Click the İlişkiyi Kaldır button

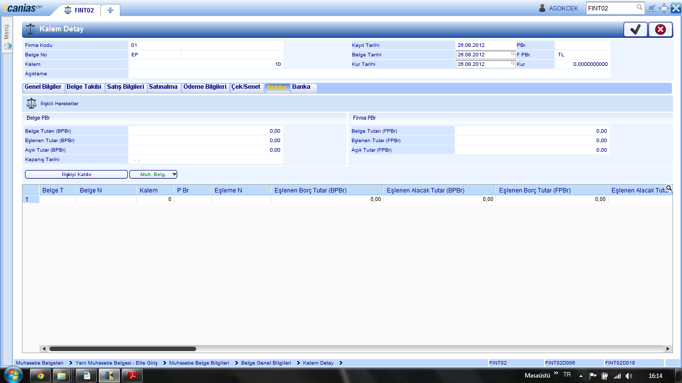click(76, 175)
